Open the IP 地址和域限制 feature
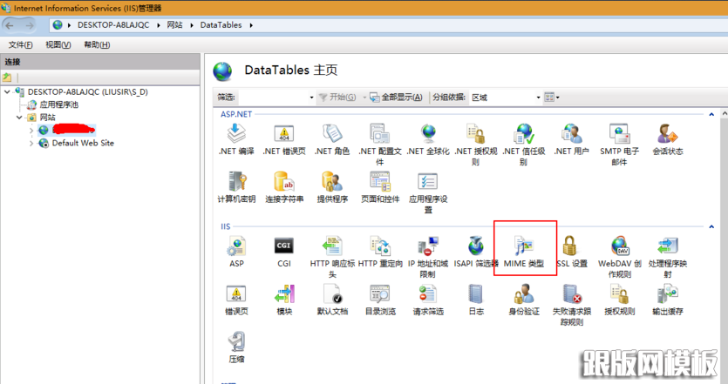 pos(428,258)
